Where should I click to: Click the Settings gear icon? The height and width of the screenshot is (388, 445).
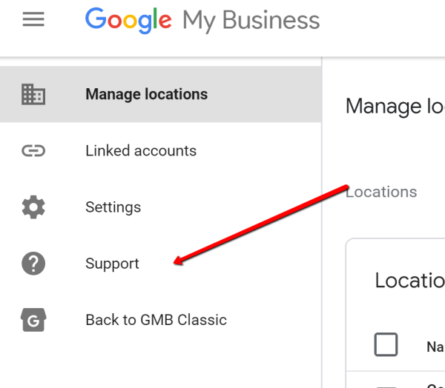point(33,207)
